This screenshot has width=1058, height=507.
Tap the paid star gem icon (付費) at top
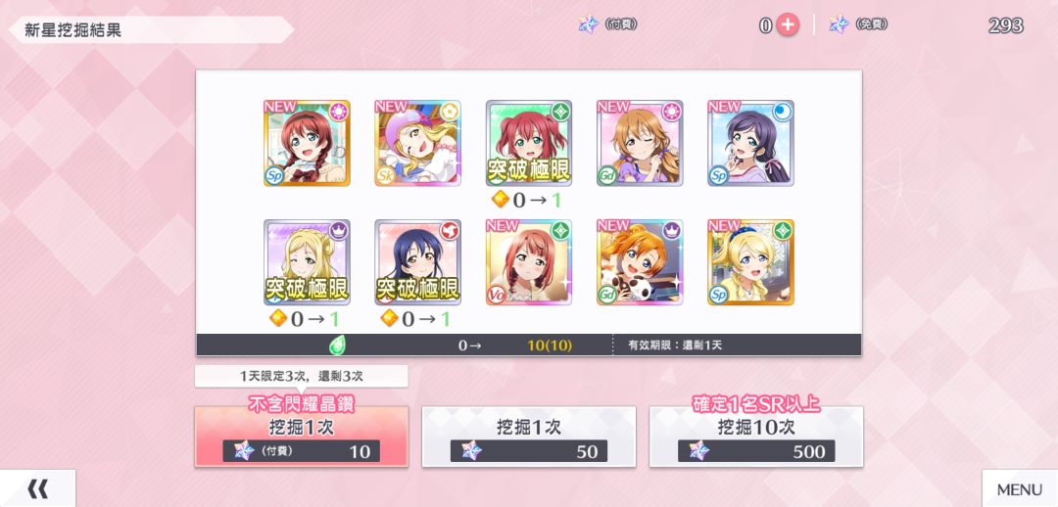589,24
